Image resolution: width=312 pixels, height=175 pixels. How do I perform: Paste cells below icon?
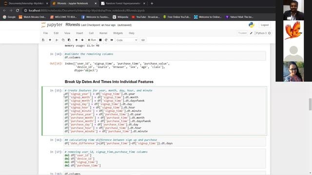69,40
